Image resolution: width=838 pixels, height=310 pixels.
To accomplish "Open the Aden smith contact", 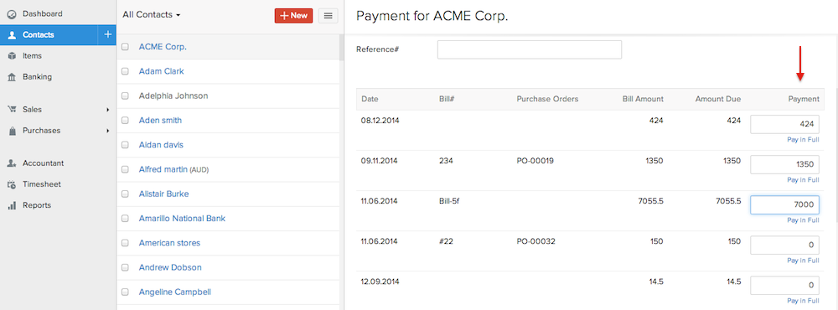I will click(x=160, y=121).
